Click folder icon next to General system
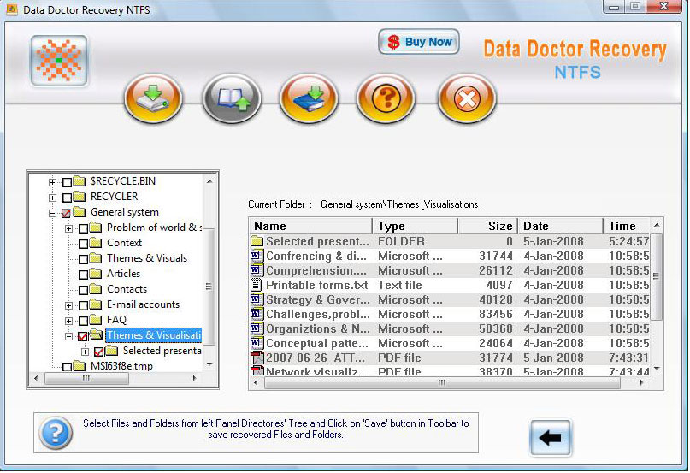This screenshot has width=690, height=473. point(80,212)
